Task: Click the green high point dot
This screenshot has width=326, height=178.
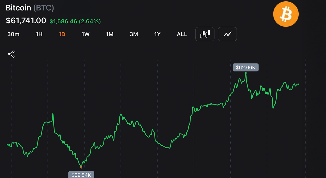Action: tap(246, 73)
